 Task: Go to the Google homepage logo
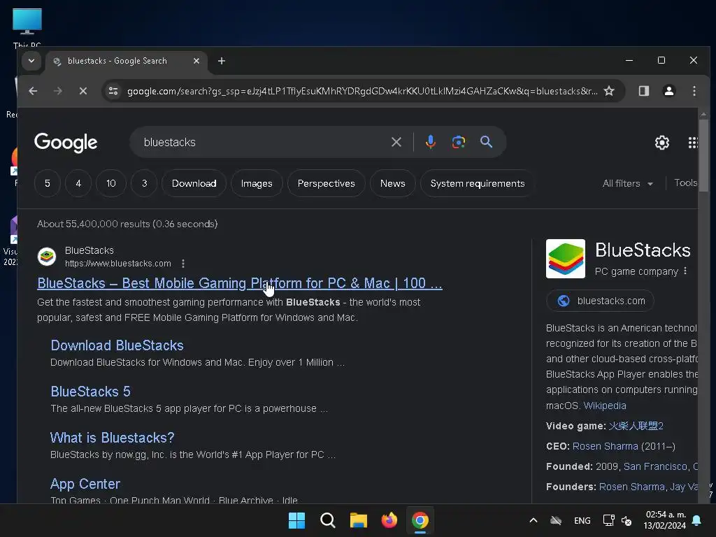click(66, 143)
